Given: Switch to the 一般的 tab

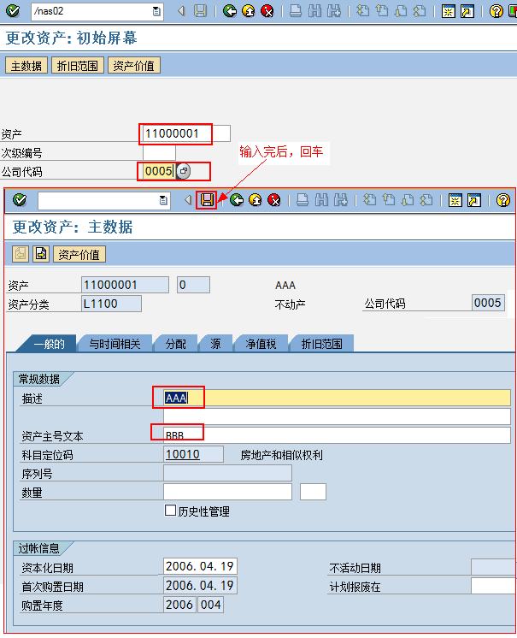Looking at the screenshot, I should pos(50,344).
